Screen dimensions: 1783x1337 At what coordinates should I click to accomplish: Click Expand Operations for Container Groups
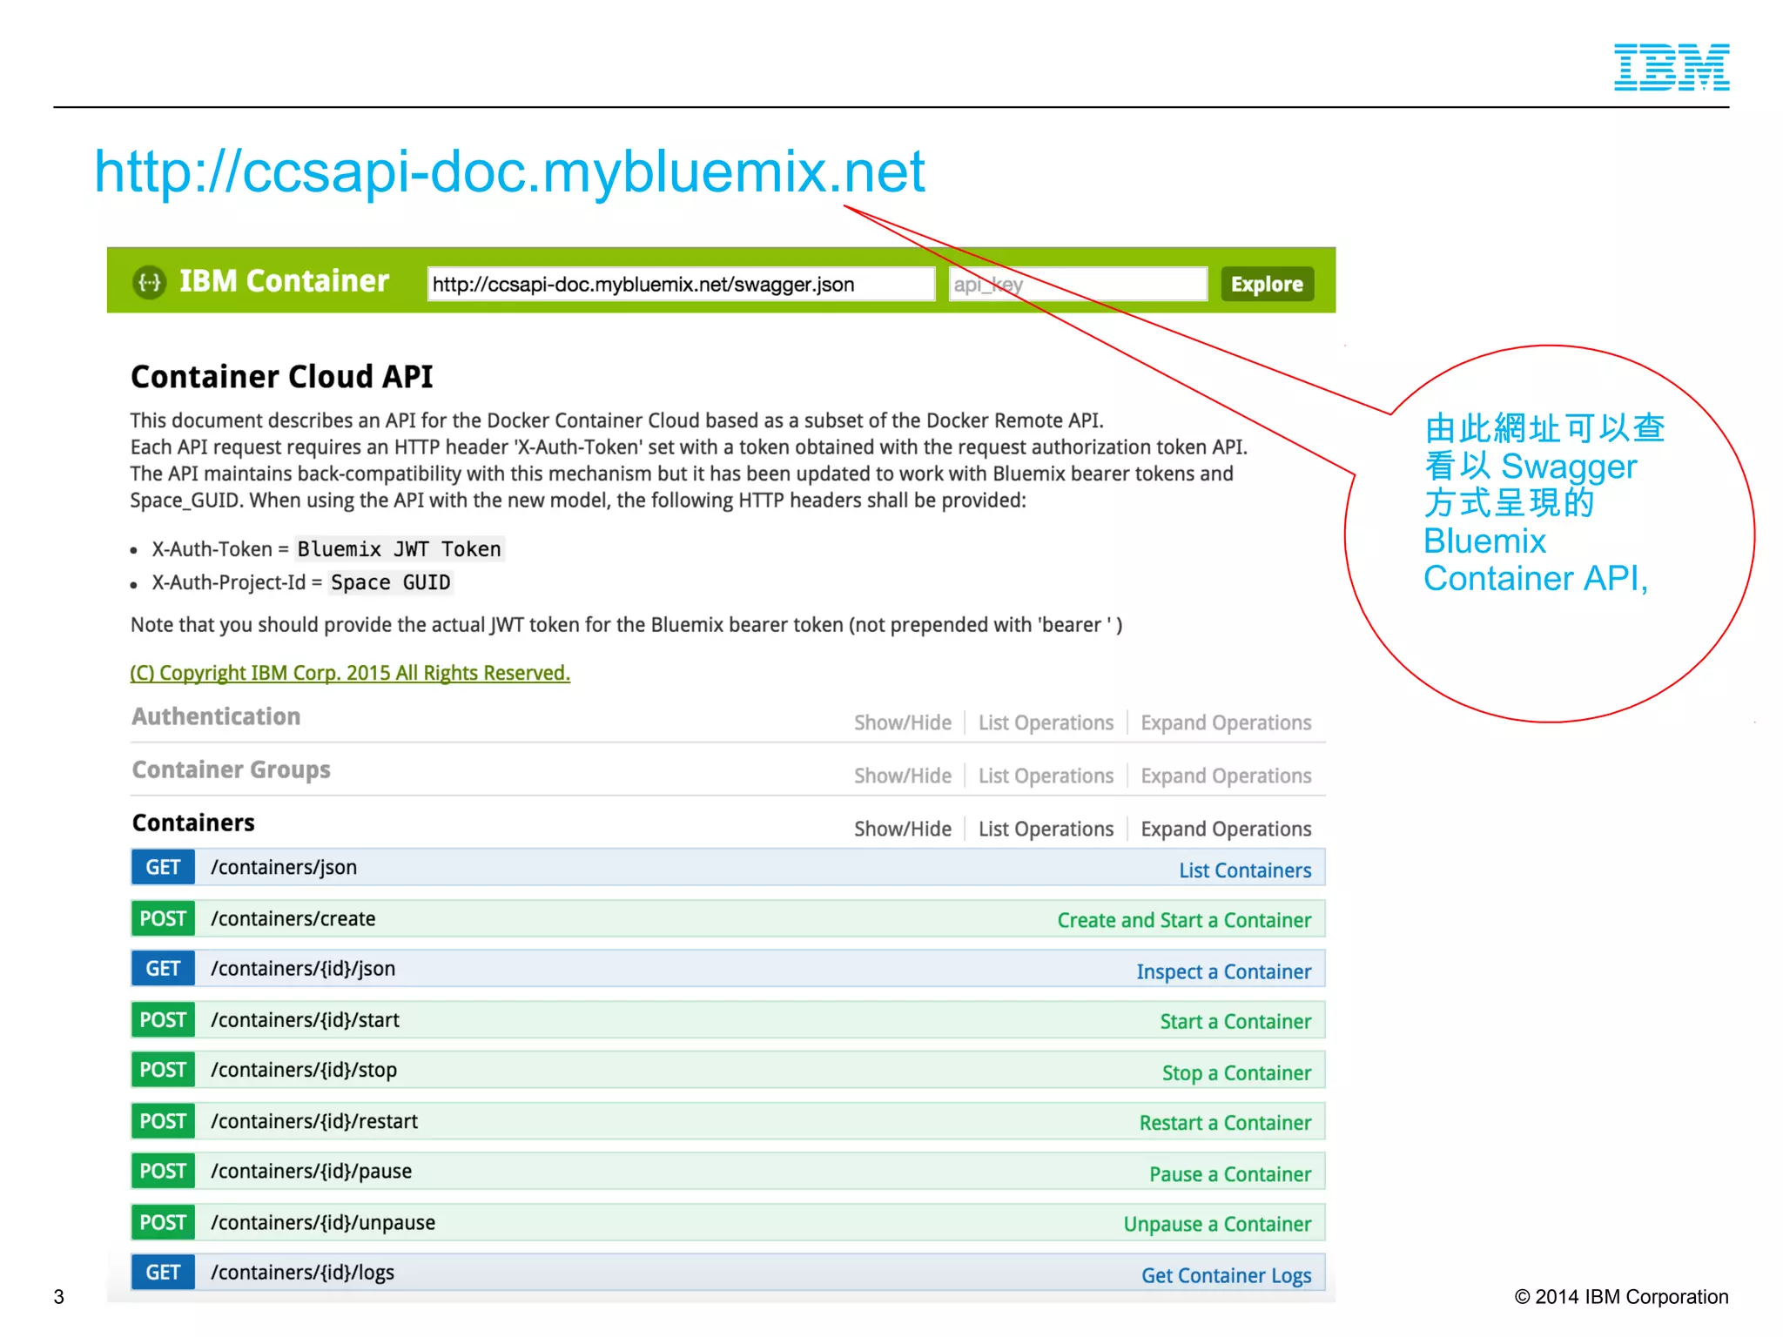pos(1226,776)
